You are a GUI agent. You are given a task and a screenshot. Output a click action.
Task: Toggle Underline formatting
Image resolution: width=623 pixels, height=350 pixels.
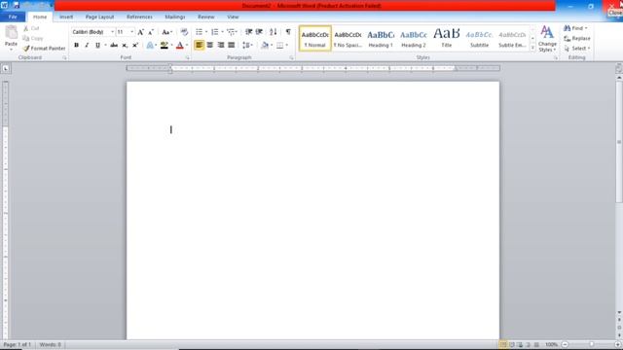(x=97, y=46)
